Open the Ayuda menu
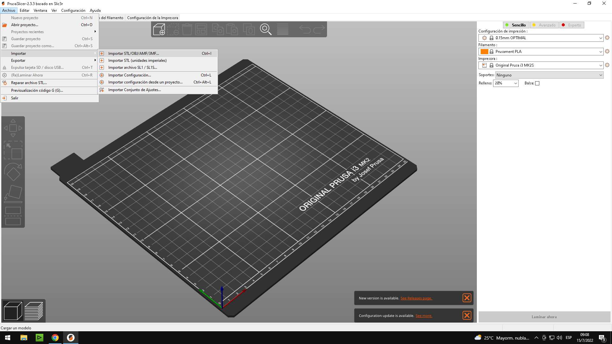 pyautogui.click(x=95, y=11)
